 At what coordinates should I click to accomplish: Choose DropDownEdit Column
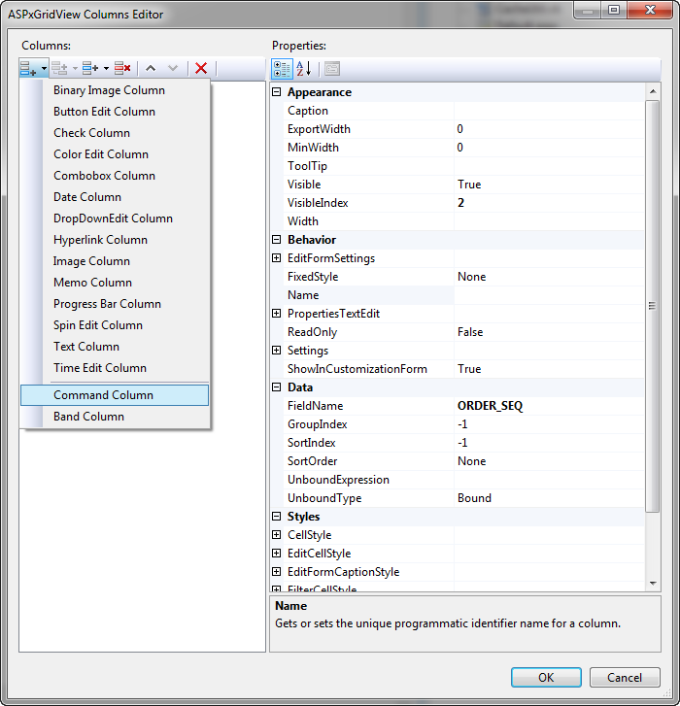coord(113,219)
